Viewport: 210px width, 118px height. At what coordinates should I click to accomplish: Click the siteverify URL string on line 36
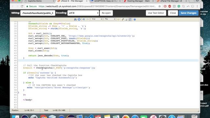100,36
